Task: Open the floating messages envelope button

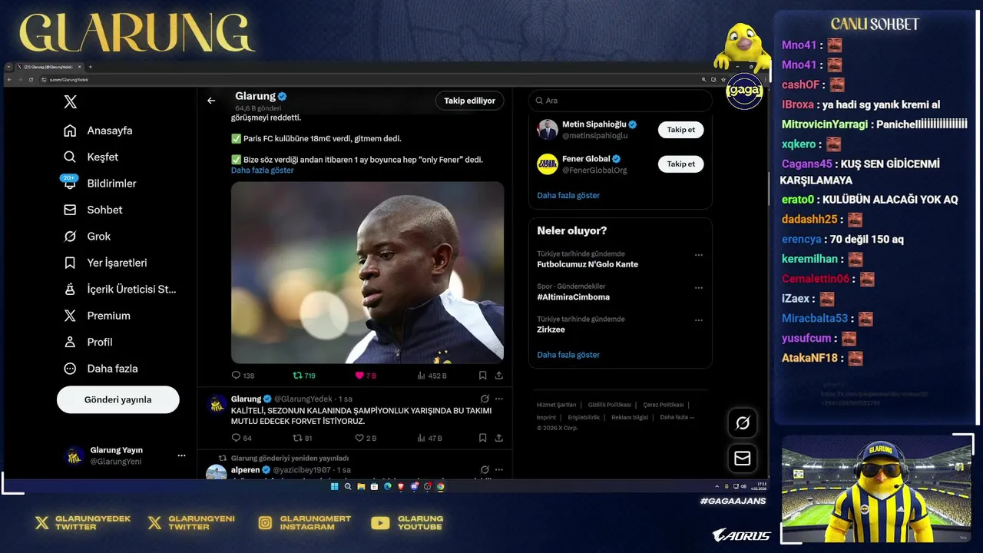Action: [743, 458]
